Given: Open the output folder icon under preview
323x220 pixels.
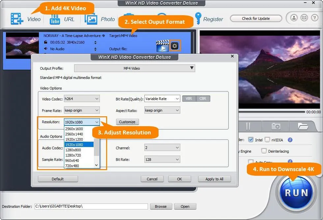Looking at the screenshot, I should coord(303,126).
